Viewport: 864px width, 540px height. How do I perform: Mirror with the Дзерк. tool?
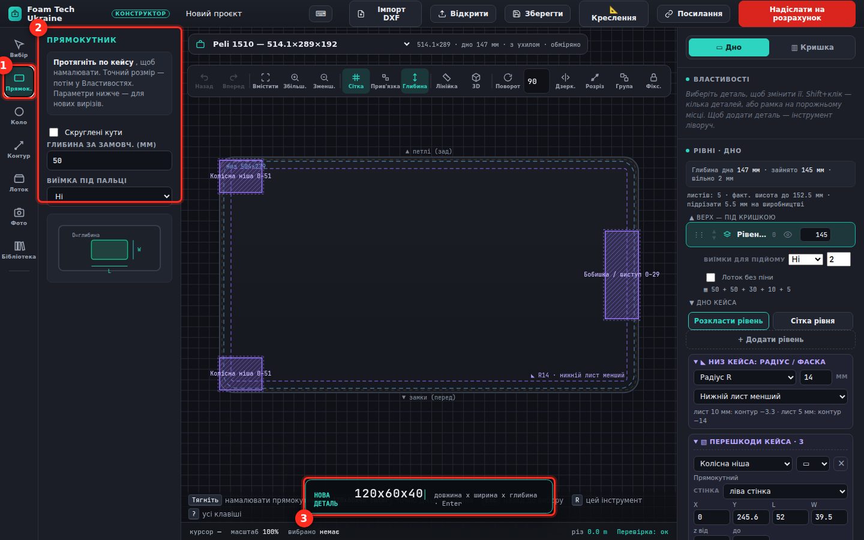[x=565, y=81]
